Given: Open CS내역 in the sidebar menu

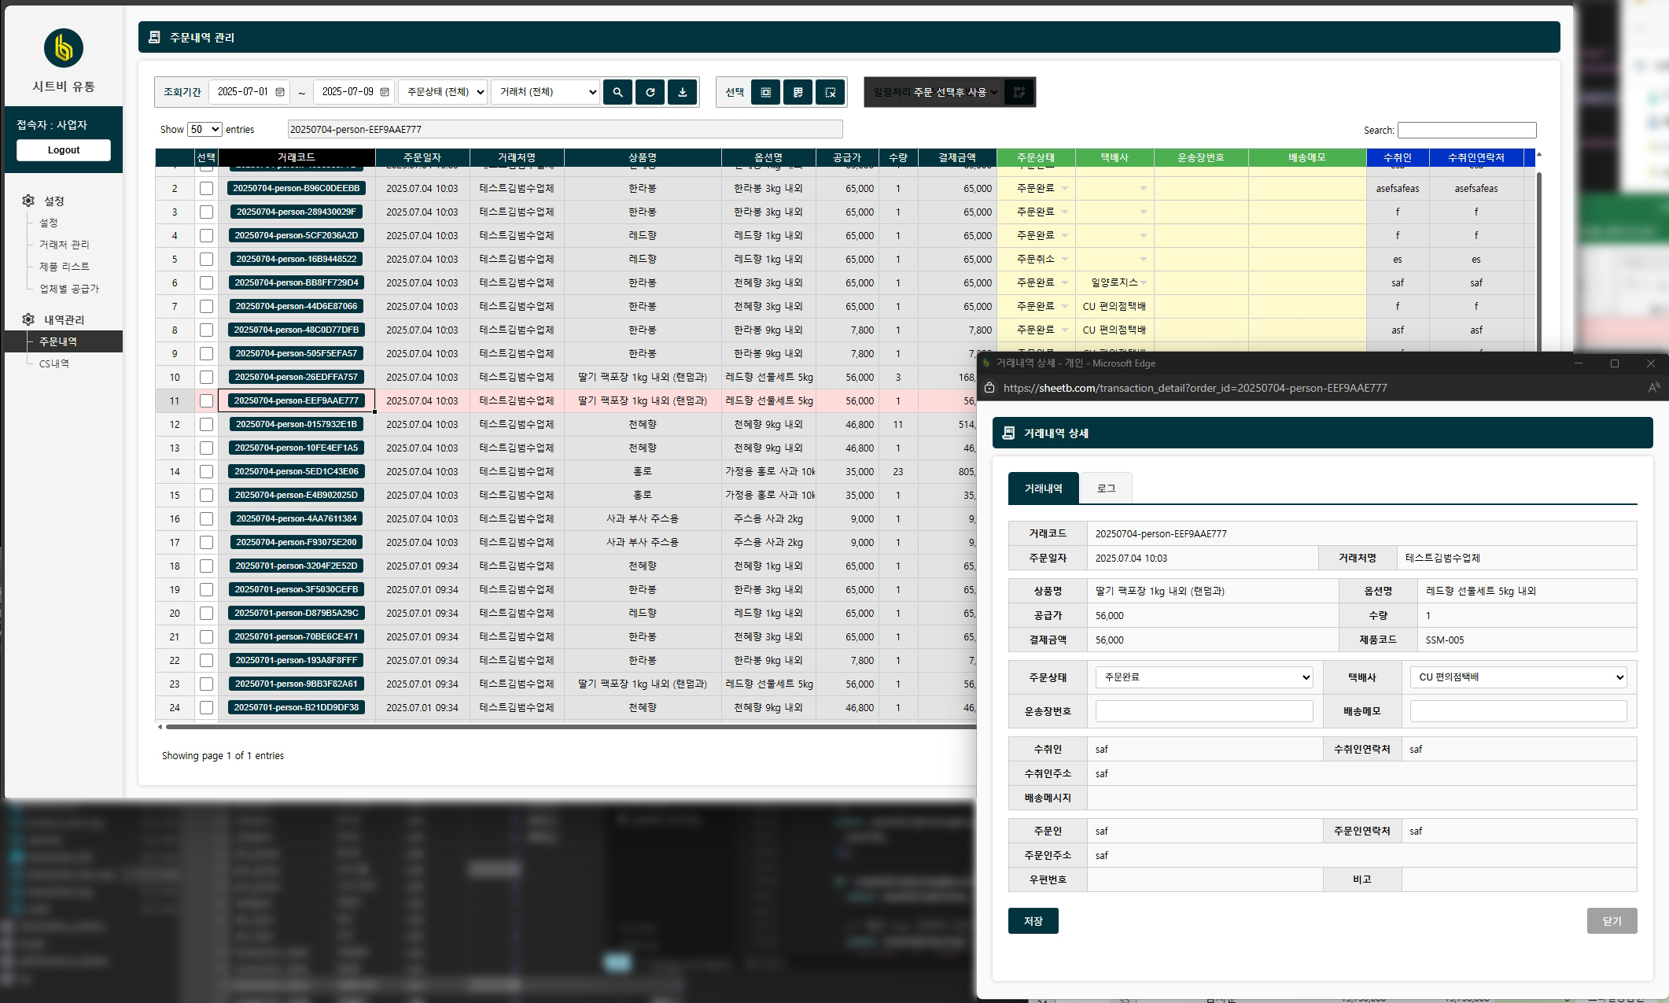Looking at the screenshot, I should point(54,363).
